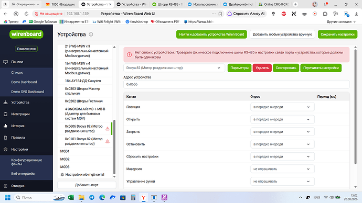Click device list scrollbar
The width and height of the screenshot is (362, 203).
click(x=114, y=147)
